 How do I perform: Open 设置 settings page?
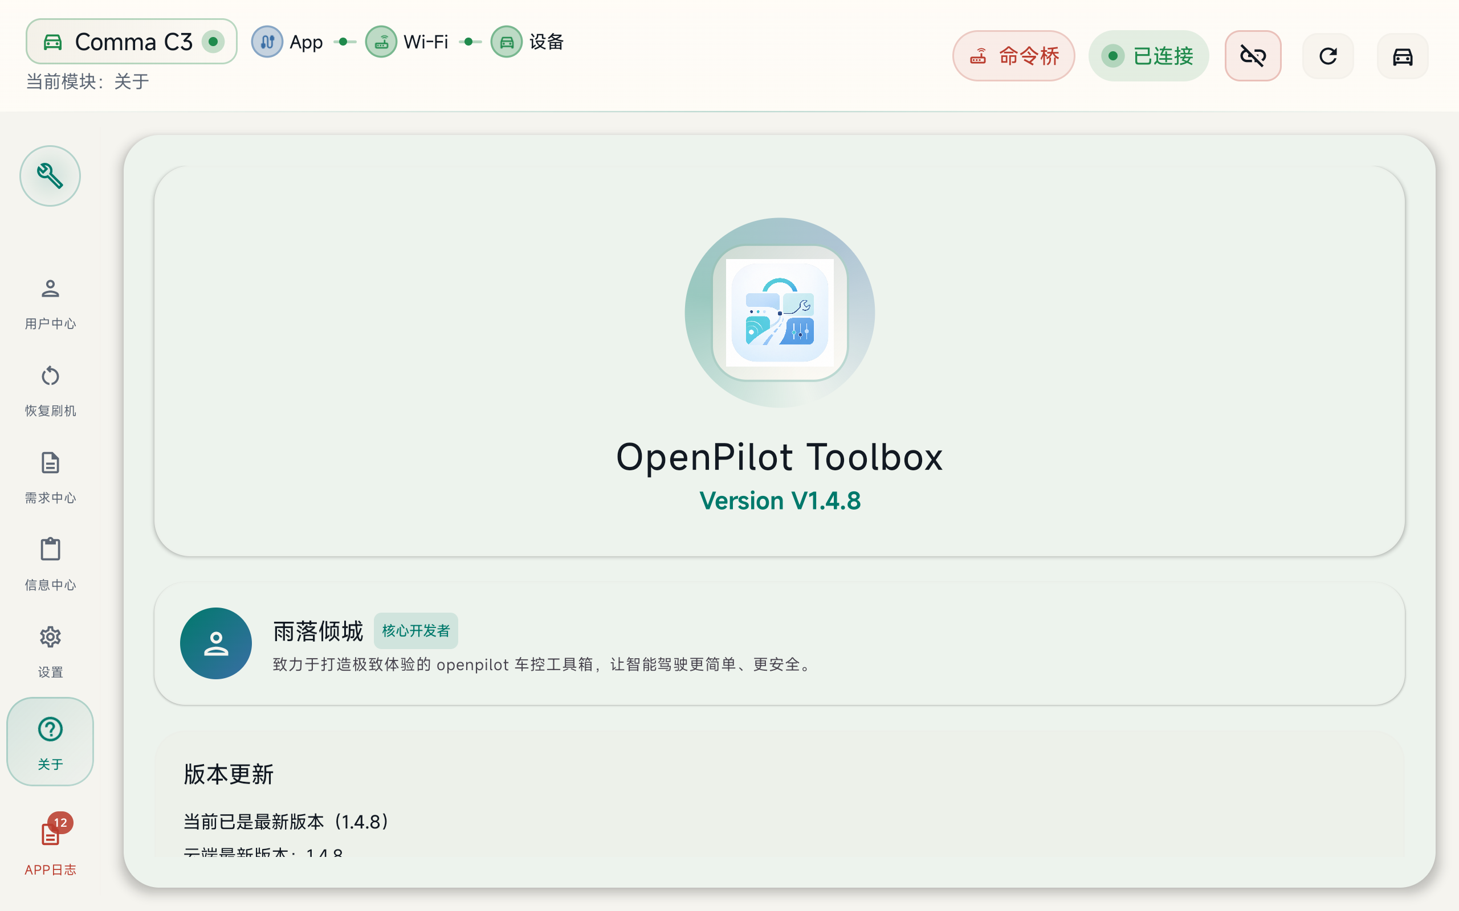[x=50, y=653]
